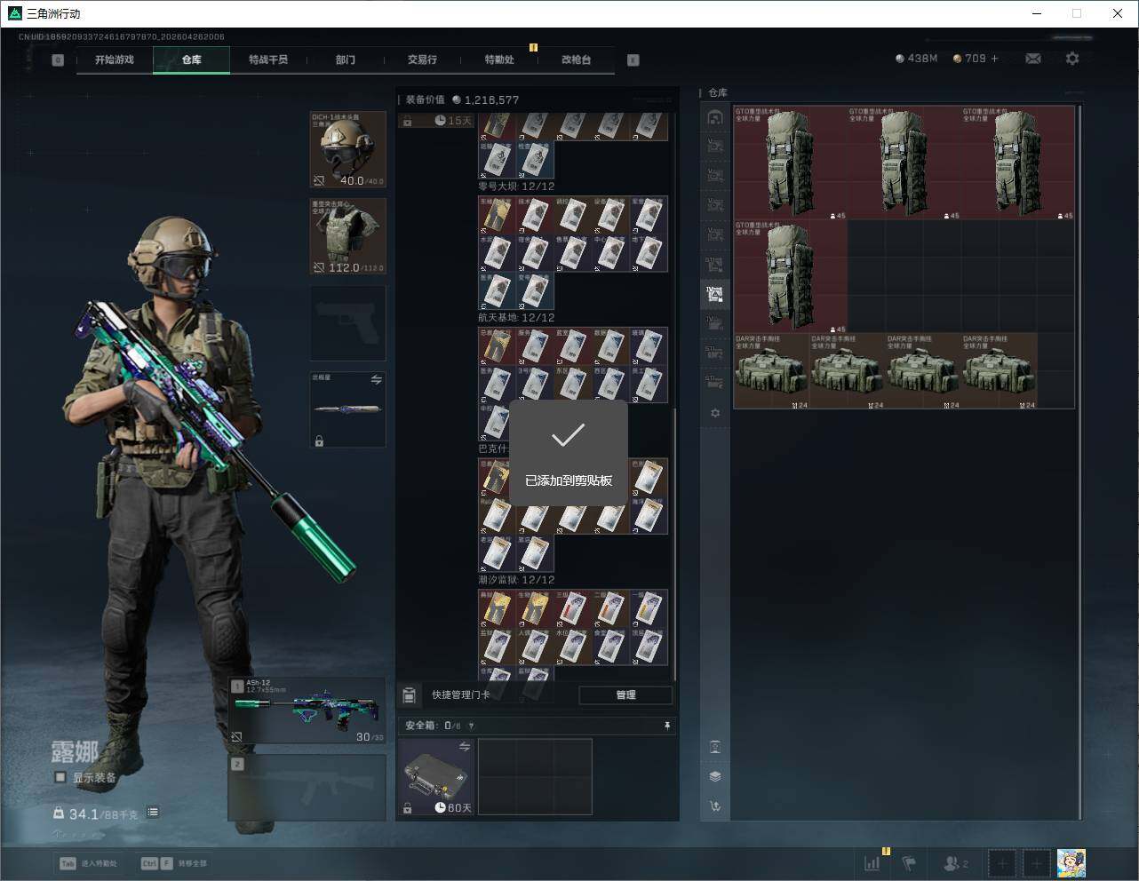The image size is (1139, 881).
Task: Open the friends icon showing 2
Action: click(956, 862)
